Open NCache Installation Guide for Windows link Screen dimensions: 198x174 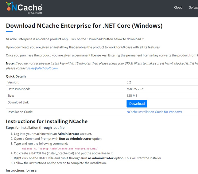(x=154, y=112)
